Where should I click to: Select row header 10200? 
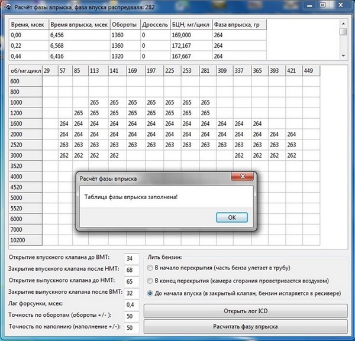tap(25, 240)
